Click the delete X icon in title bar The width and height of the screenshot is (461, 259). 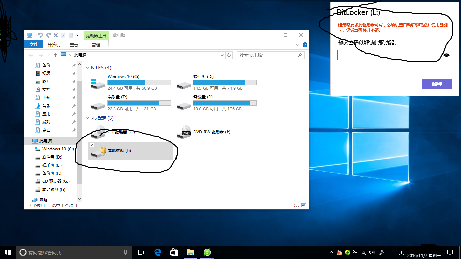[x=56, y=35]
